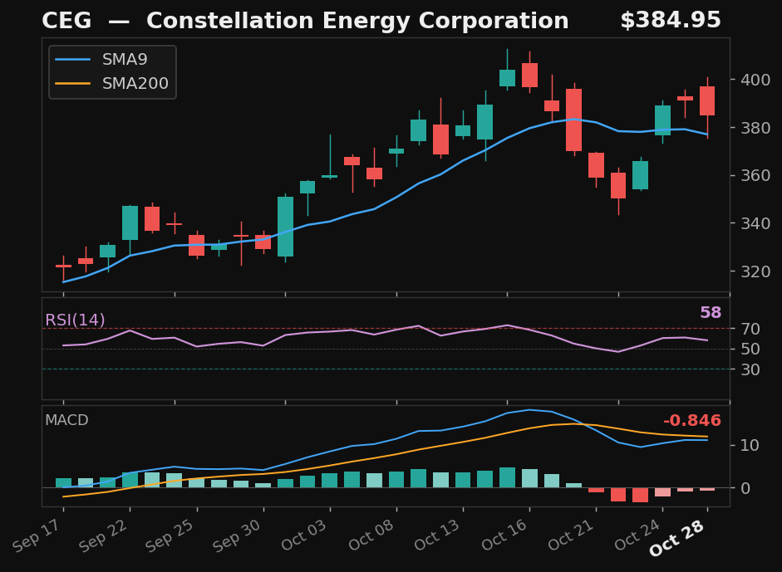Image resolution: width=782 pixels, height=572 pixels.
Task: Click the MACD 10 axis label
Action: tap(750, 445)
